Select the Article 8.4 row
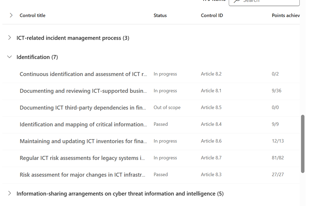Image resolution: width=316 pixels, height=206 pixels. coord(211,125)
